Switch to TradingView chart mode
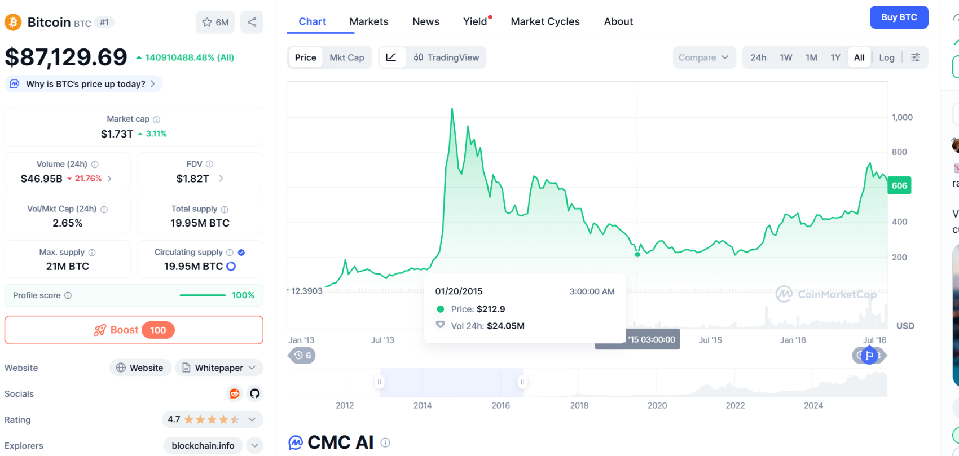 point(446,57)
